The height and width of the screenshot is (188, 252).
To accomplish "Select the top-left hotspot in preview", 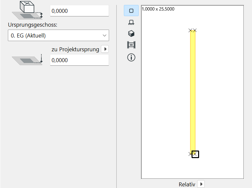I will coord(191,30).
